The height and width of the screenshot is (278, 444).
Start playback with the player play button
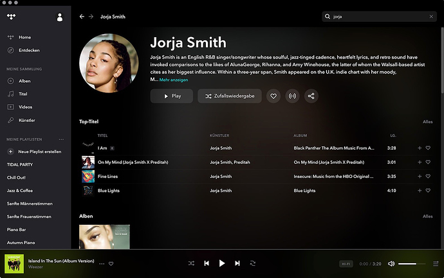(x=222, y=263)
